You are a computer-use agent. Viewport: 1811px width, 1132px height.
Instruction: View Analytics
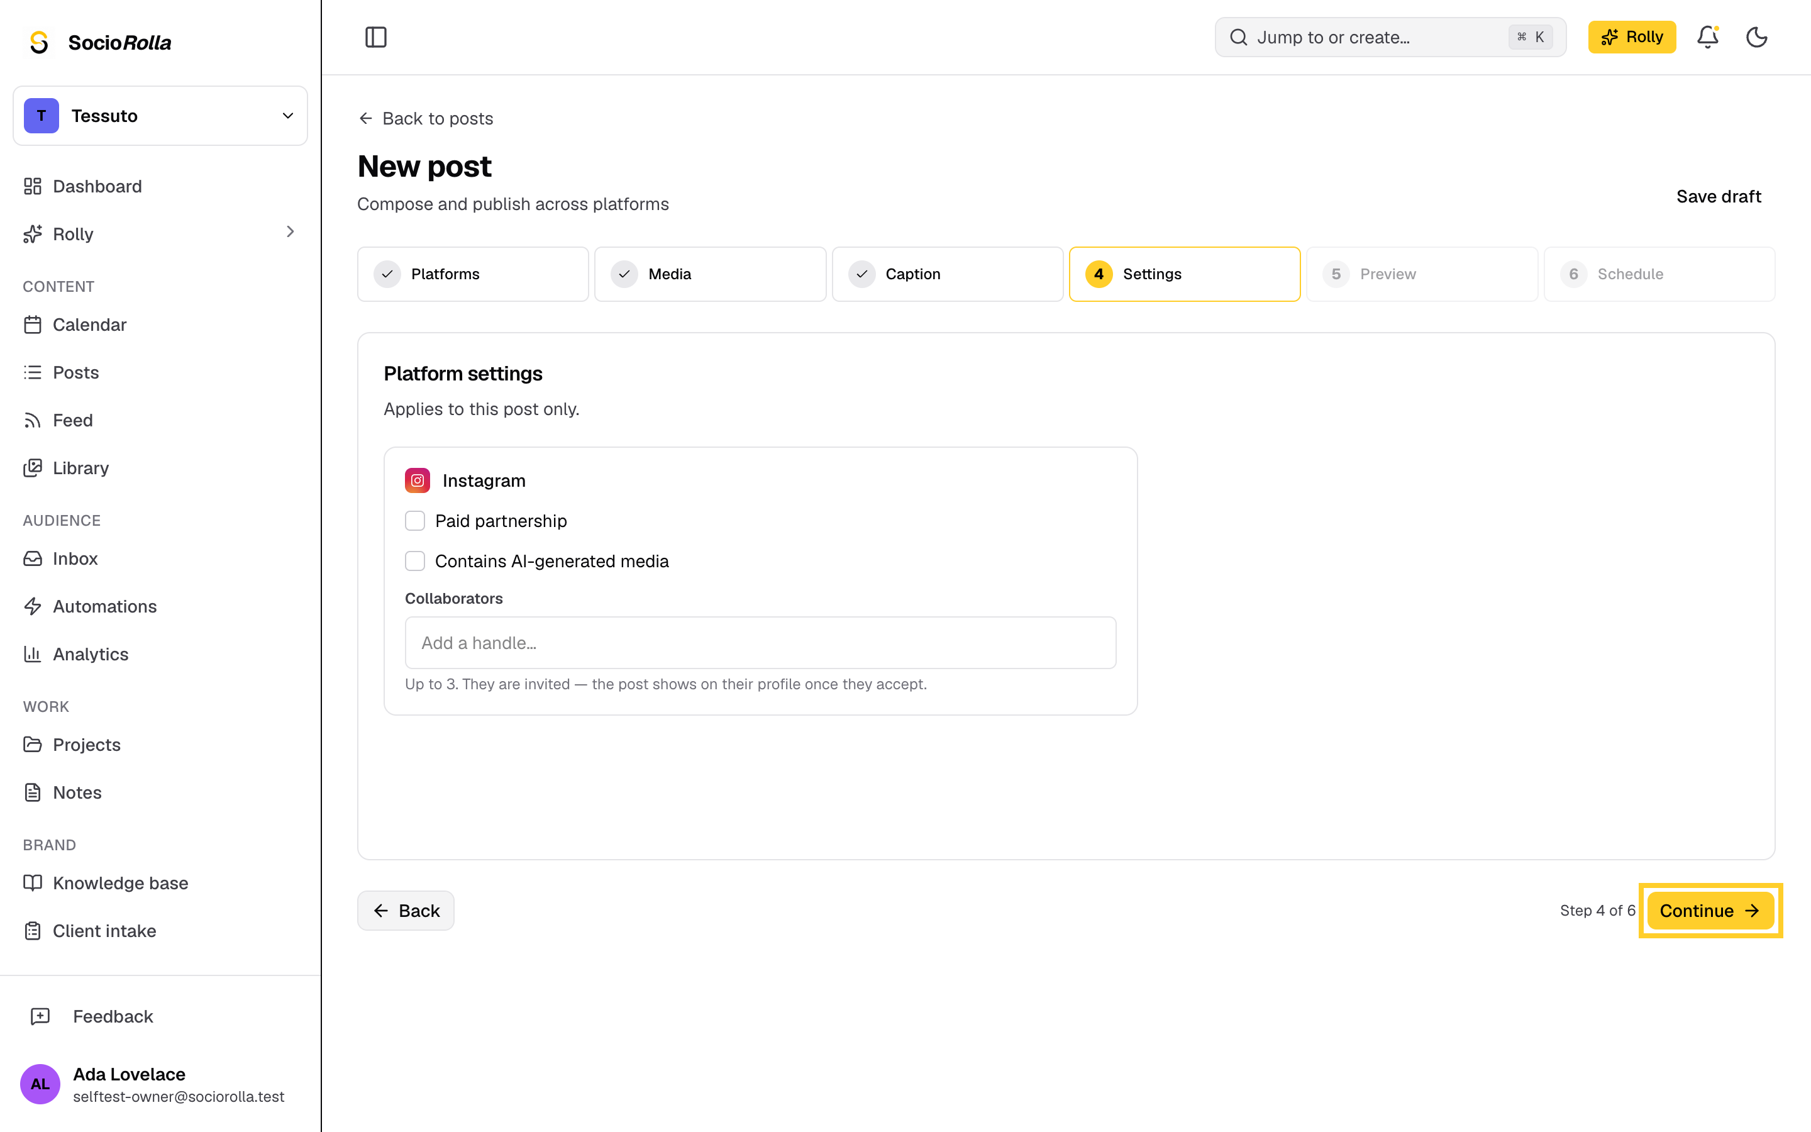tap(160, 654)
